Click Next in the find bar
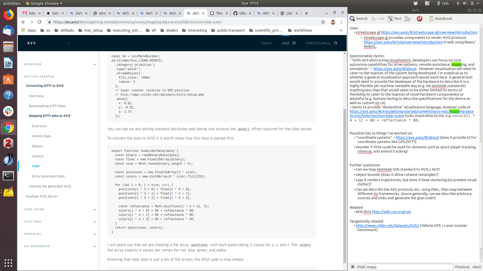 point(476,267)
